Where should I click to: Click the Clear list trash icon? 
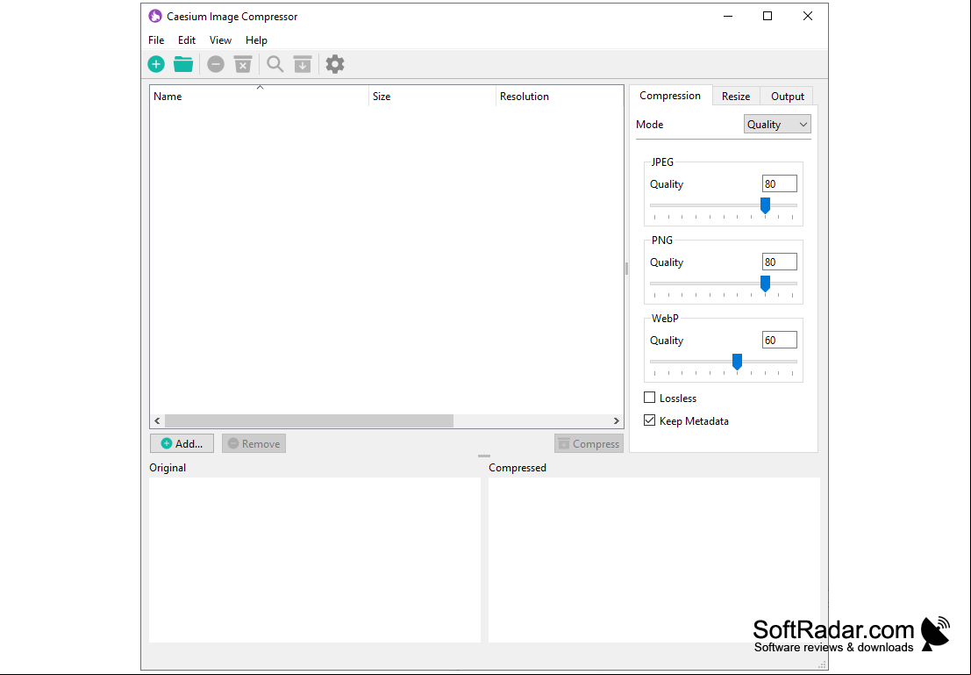click(x=243, y=64)
